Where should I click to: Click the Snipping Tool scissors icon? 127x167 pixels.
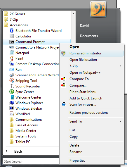point(12,80)
